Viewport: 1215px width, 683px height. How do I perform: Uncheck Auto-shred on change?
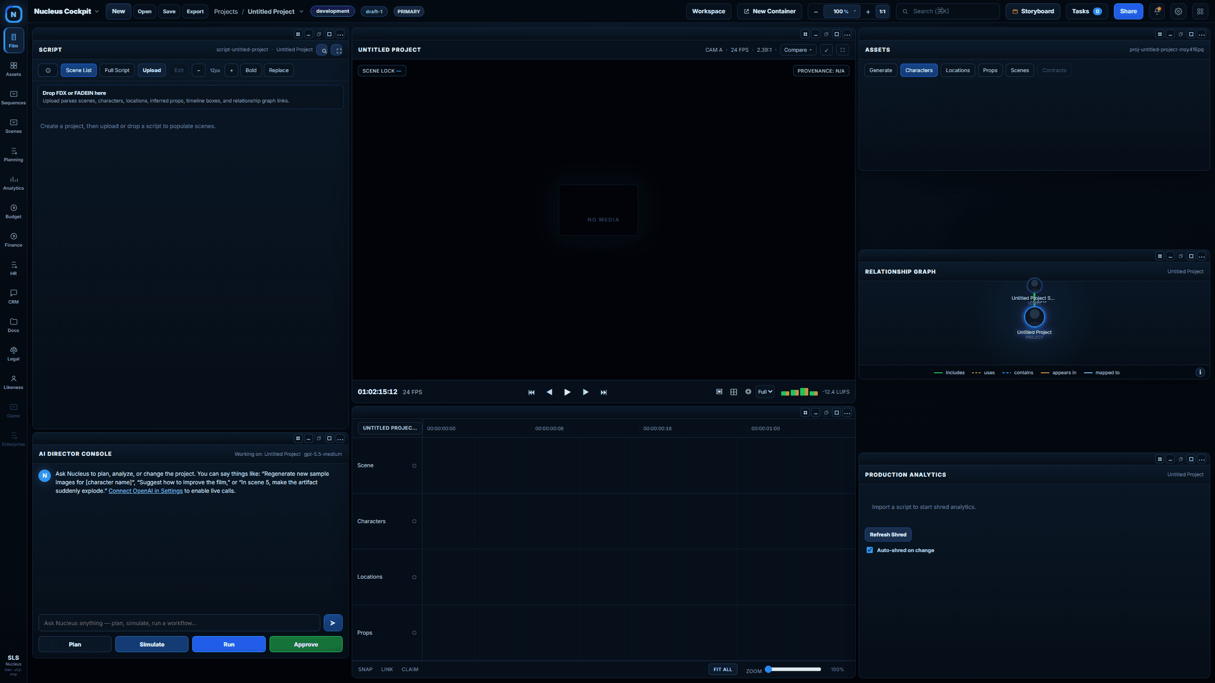(870, 550)
